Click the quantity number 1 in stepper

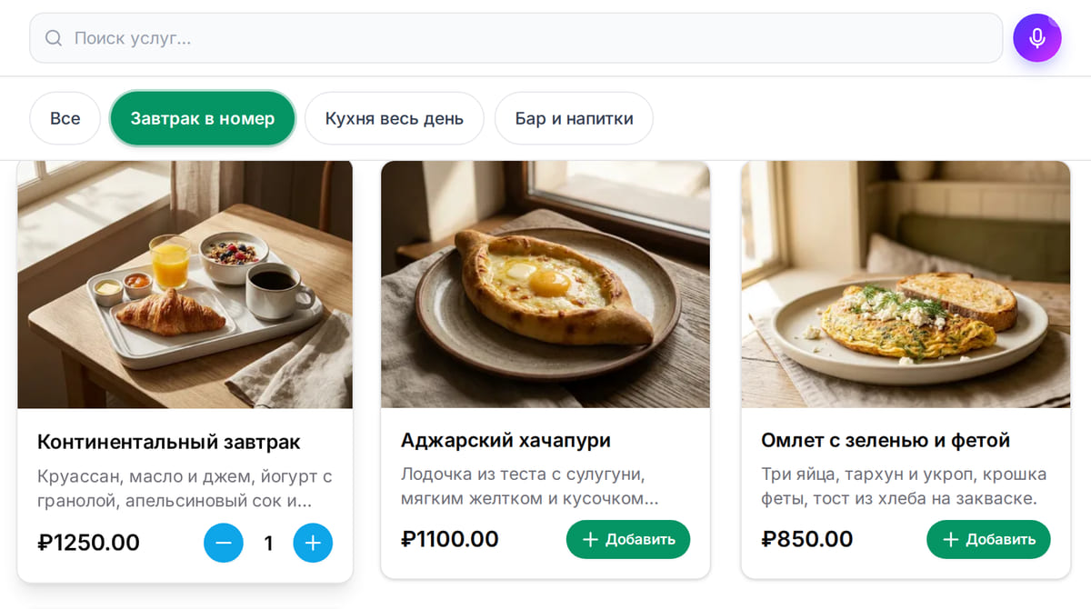click(268, 544)
